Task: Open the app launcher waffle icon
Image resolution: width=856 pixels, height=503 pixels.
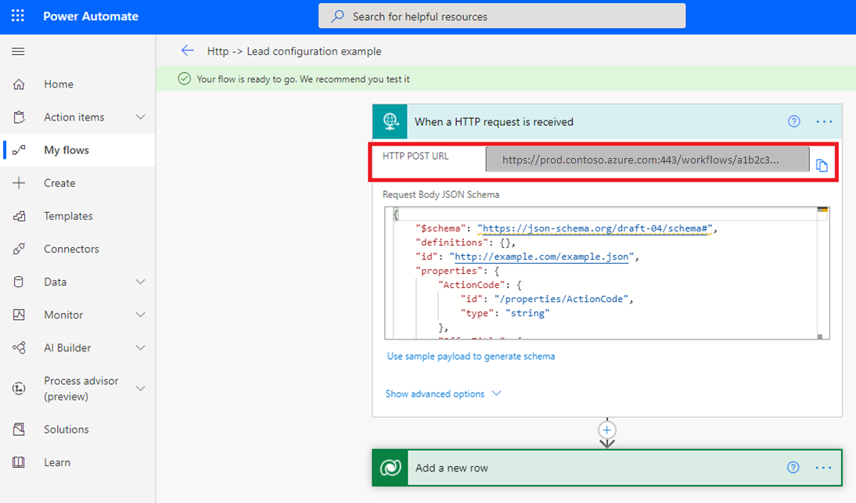Action: point(17,16)
